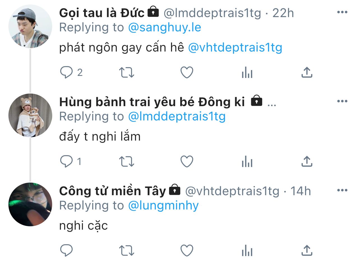Open more options for Hùng bảnh trai's tweet

point(342,101)
